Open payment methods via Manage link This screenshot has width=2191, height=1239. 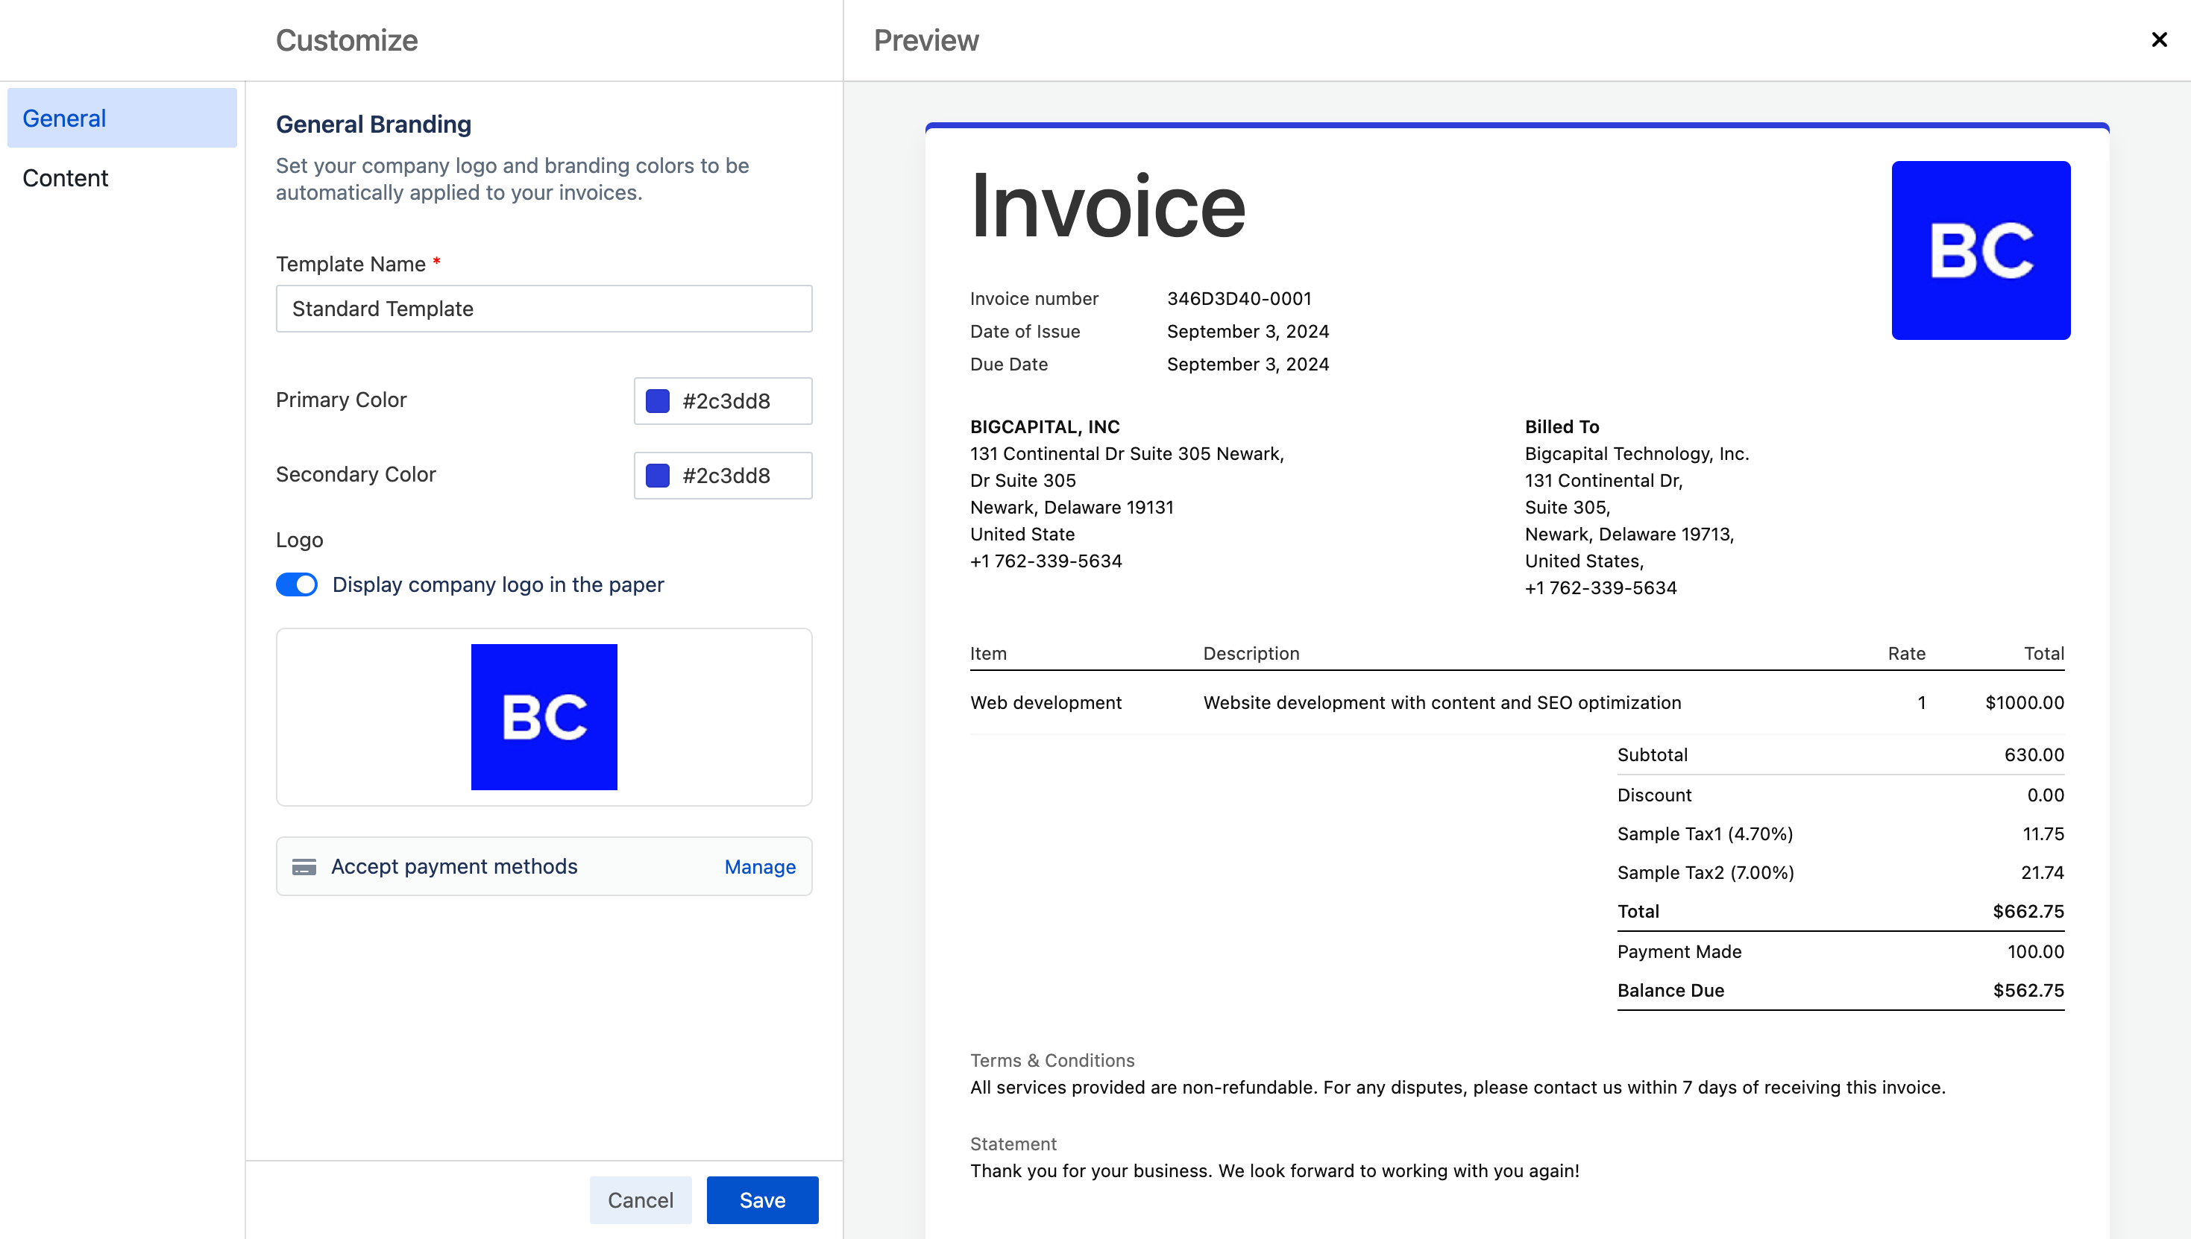click(x=758, y=866)
